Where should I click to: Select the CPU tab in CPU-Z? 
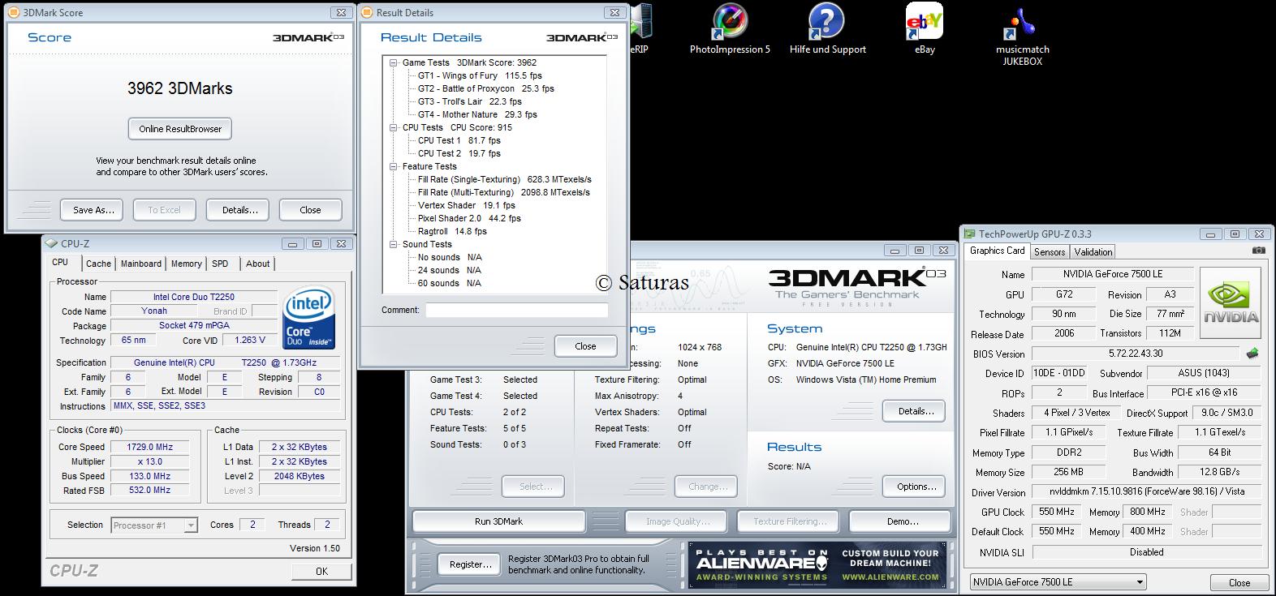coord(60,262)
